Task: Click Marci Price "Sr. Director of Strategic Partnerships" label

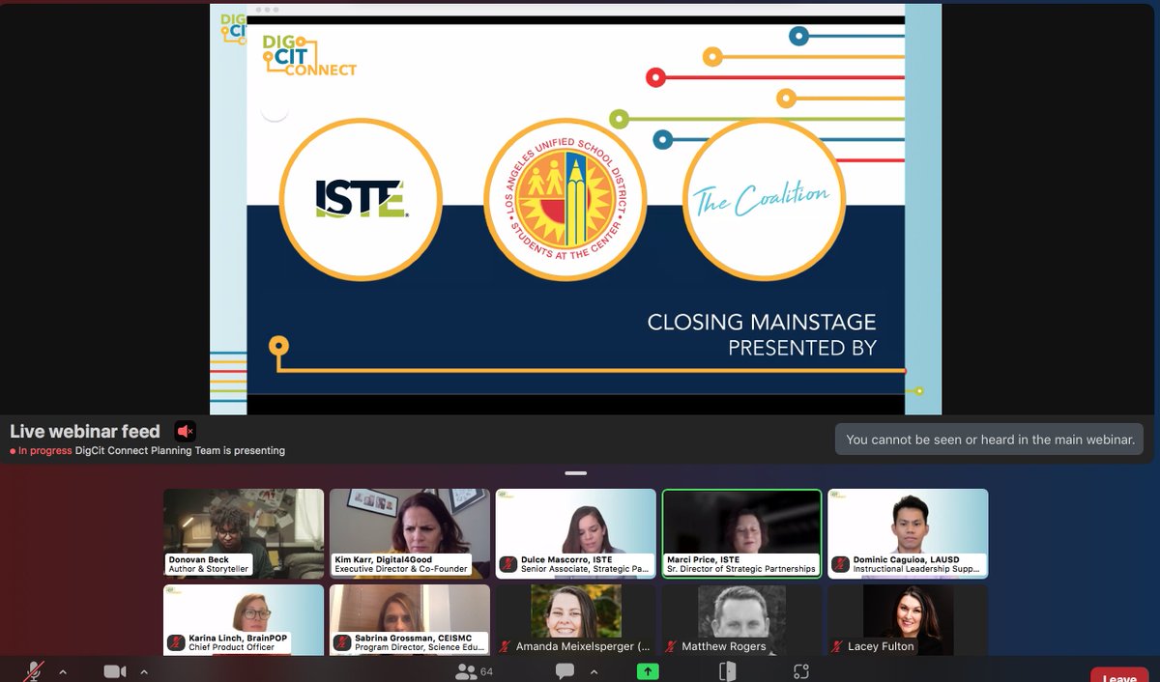Action: [741, 570]
